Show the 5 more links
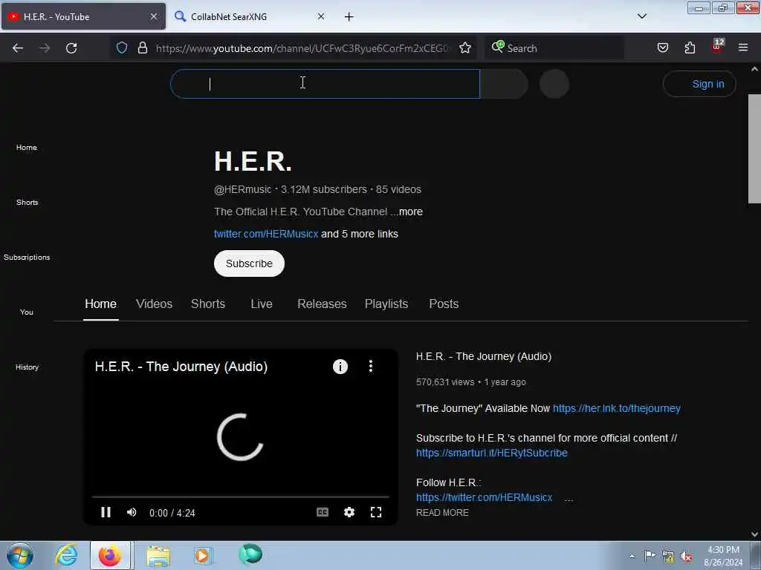This screenshot has height=570, width=761. 360,234
